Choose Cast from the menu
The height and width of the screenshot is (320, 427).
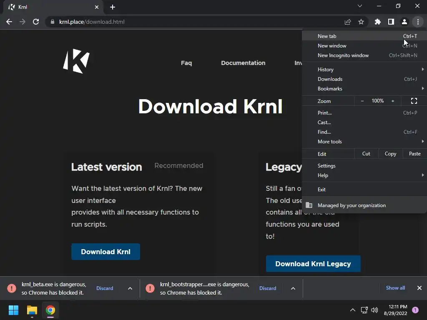(x=364, y=122)
